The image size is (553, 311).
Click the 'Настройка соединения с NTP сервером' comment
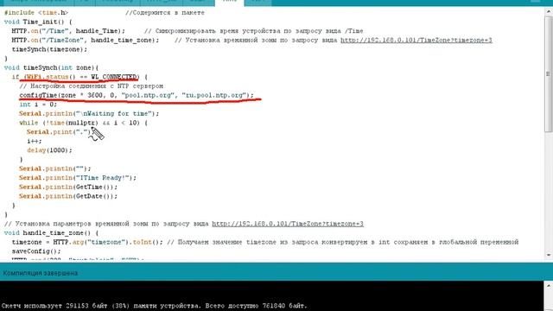pos(91,86)
